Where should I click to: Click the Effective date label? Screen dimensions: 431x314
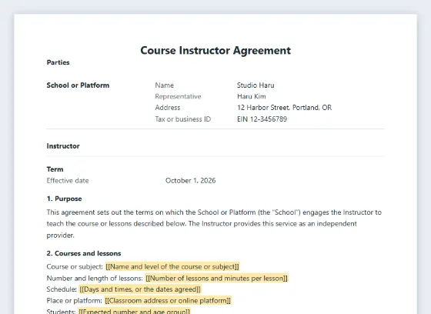[x=68, y=181]
